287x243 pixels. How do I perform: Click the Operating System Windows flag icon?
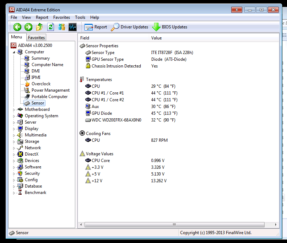tap(20, 116)
